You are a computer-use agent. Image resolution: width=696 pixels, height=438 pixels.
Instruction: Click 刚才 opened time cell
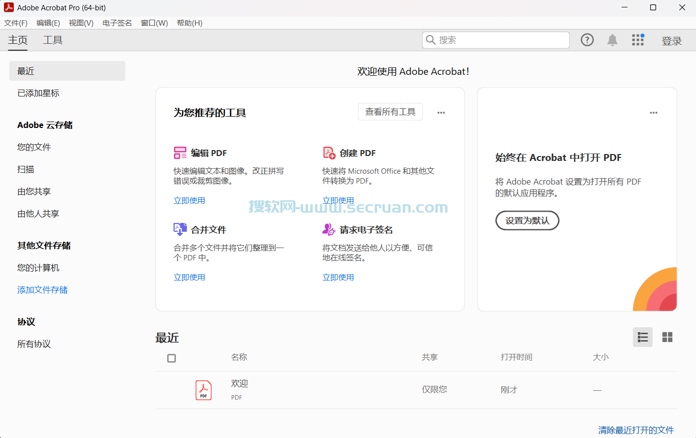509,390
